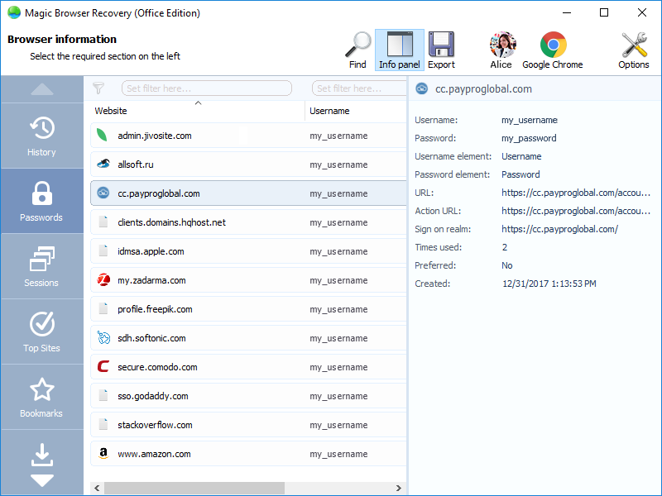Open the Find search tool
Image resolution: width=662 pixels, height=496 pixels.
click(x=357, y=47)
